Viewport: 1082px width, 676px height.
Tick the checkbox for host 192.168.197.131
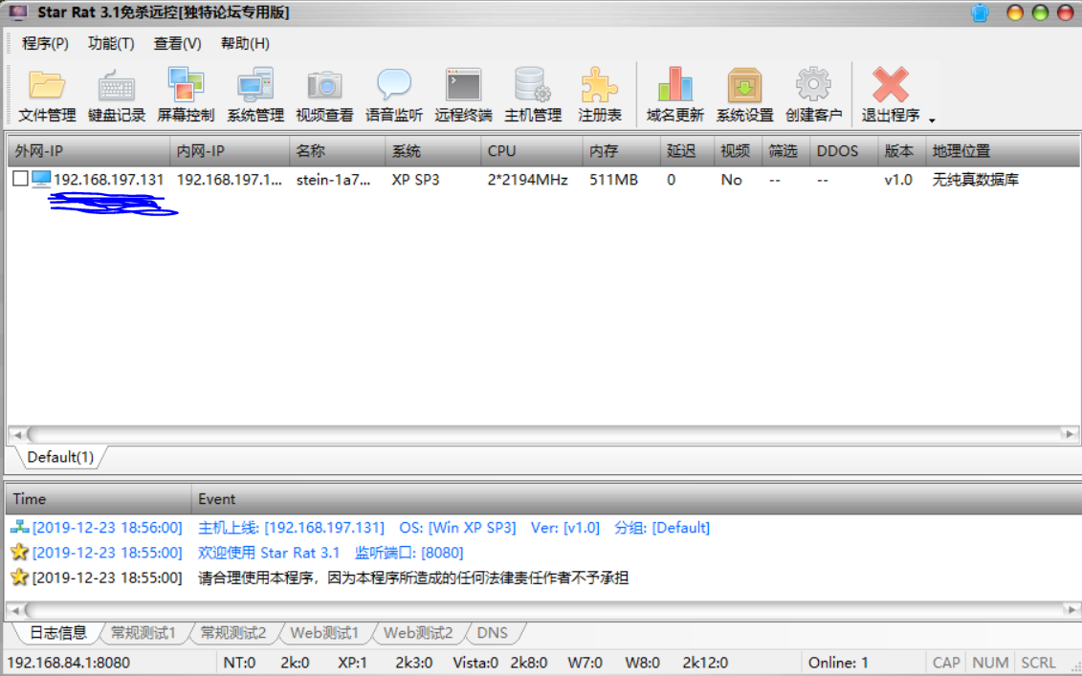(20, 180)
